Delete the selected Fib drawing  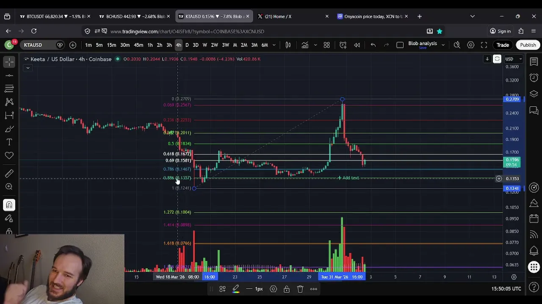coord(300,289)
